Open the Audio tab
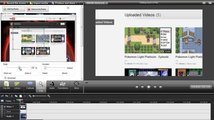Viewport: 214px width, 120px height. tap(52, 85)
